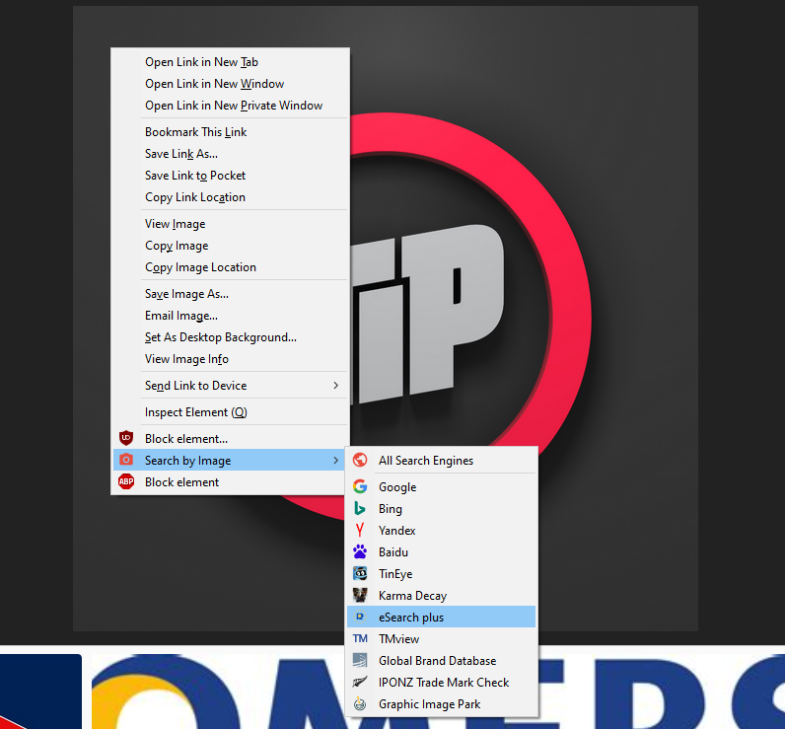
Task: Search the image with Baidu
Action: coord(441,551)
